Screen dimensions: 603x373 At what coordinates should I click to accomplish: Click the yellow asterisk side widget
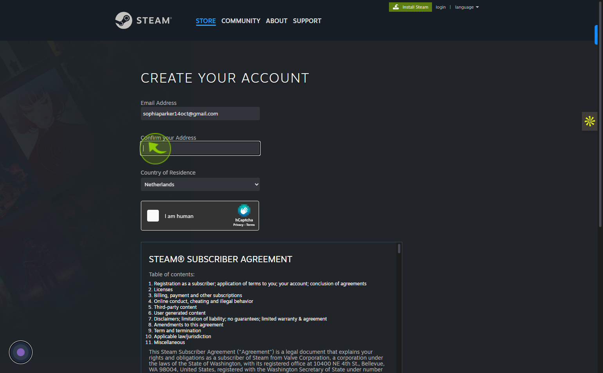coord(590,121)
